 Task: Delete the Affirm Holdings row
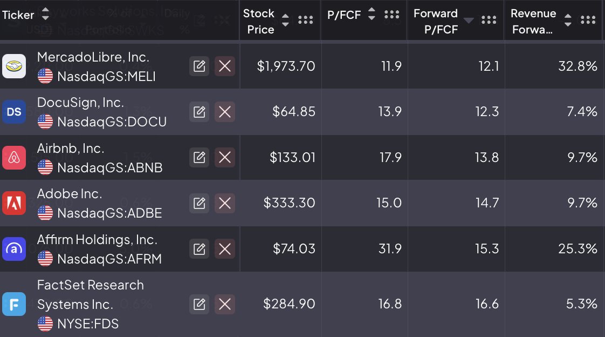tap(225, 249)
